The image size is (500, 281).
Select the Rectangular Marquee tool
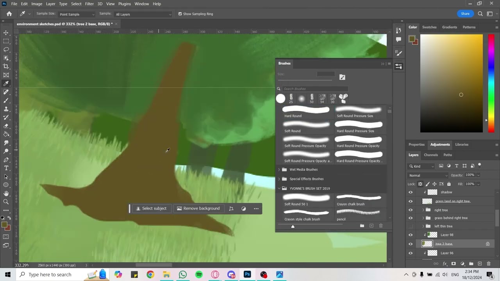tap(6, 41)
